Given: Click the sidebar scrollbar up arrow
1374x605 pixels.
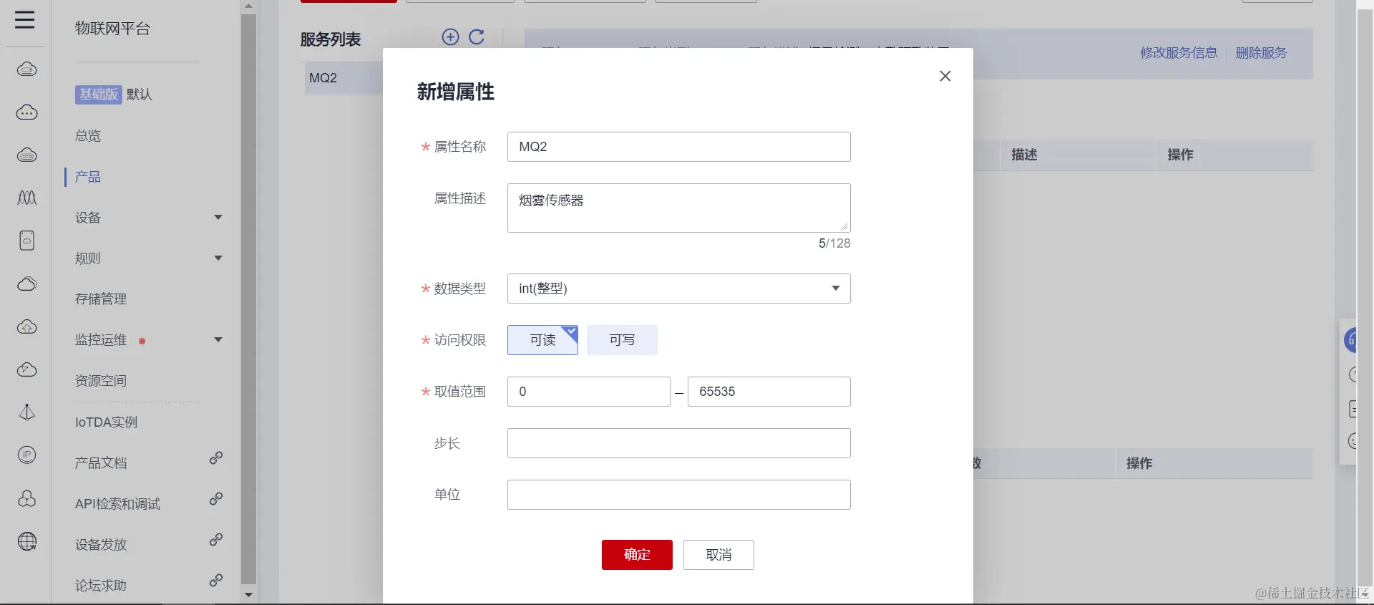Looking at the screenshot, I should click(248, 6).
